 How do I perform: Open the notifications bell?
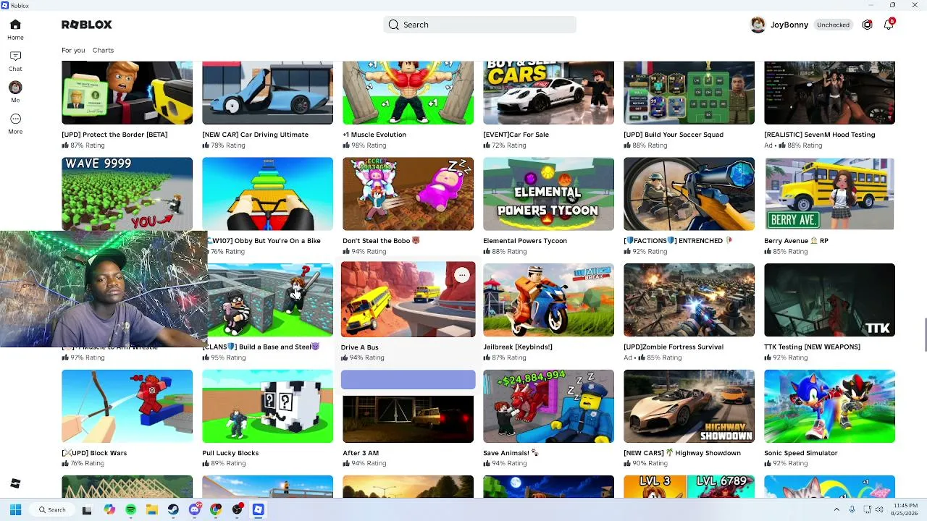(889, 25)
